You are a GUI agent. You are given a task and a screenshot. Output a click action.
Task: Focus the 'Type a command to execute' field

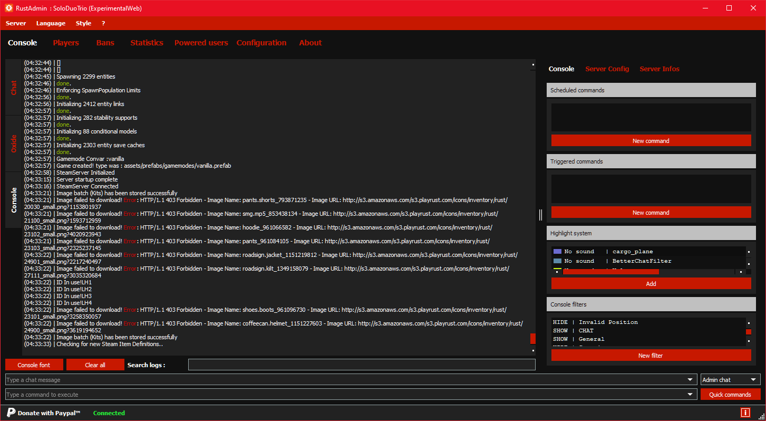[x=350, y=395]
